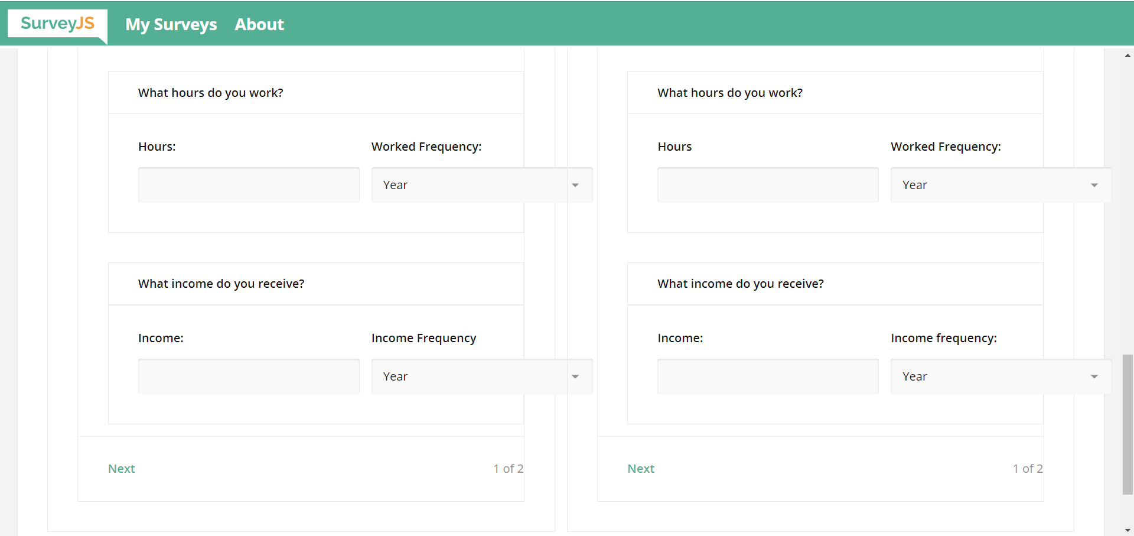This screenshot has height=536, width=1134.
Task: Open the My Surveys menu
Action: click(x=171, y=25)
